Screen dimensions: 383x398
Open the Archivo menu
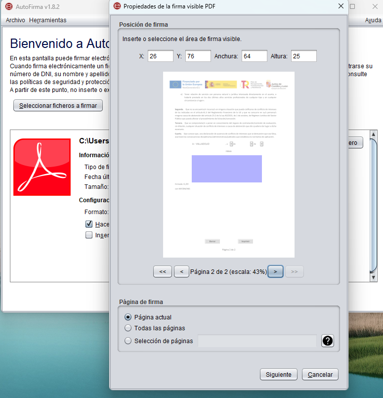pos(15,20)
